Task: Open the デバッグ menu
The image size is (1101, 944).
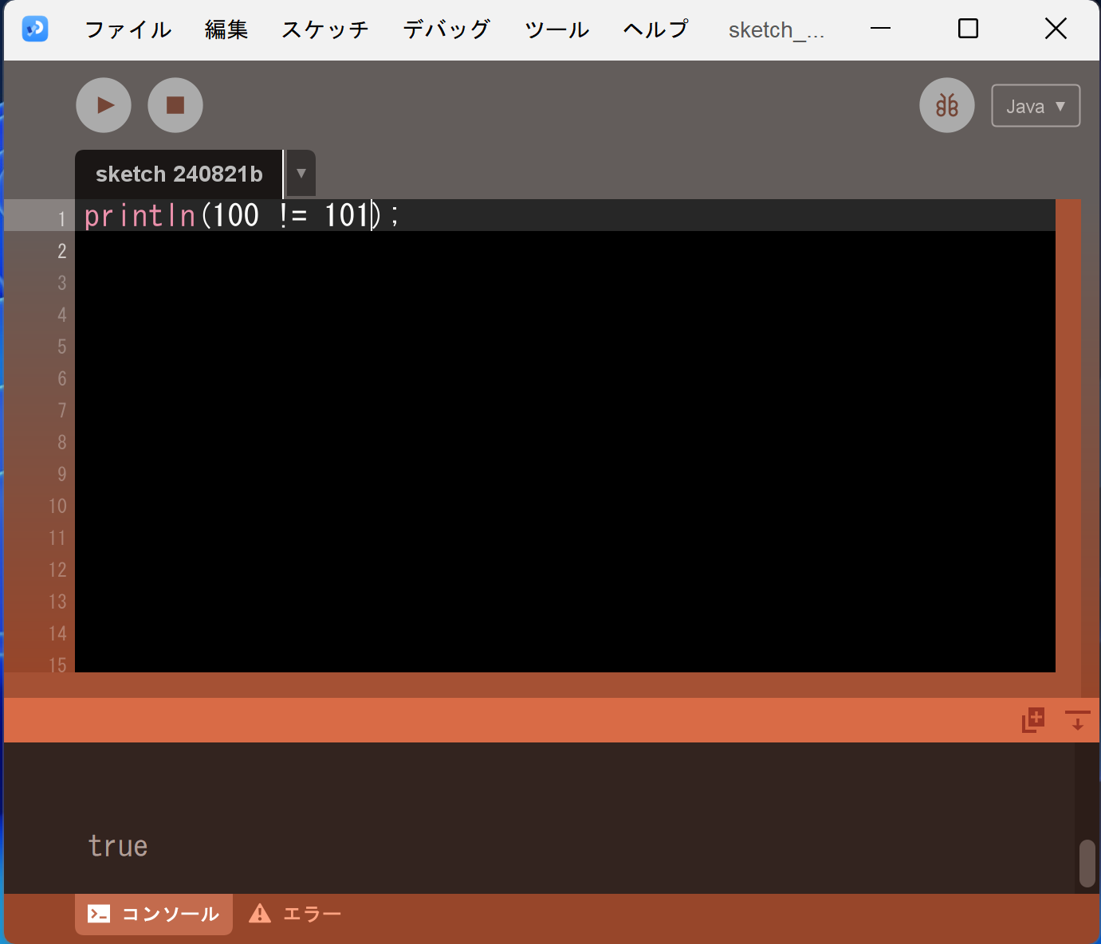Action: 446,29
